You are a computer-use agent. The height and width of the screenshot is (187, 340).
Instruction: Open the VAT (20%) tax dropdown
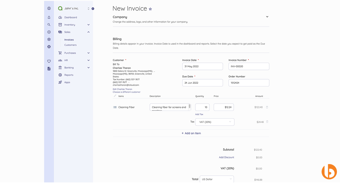pyautogui.click(x=215, y=122)
